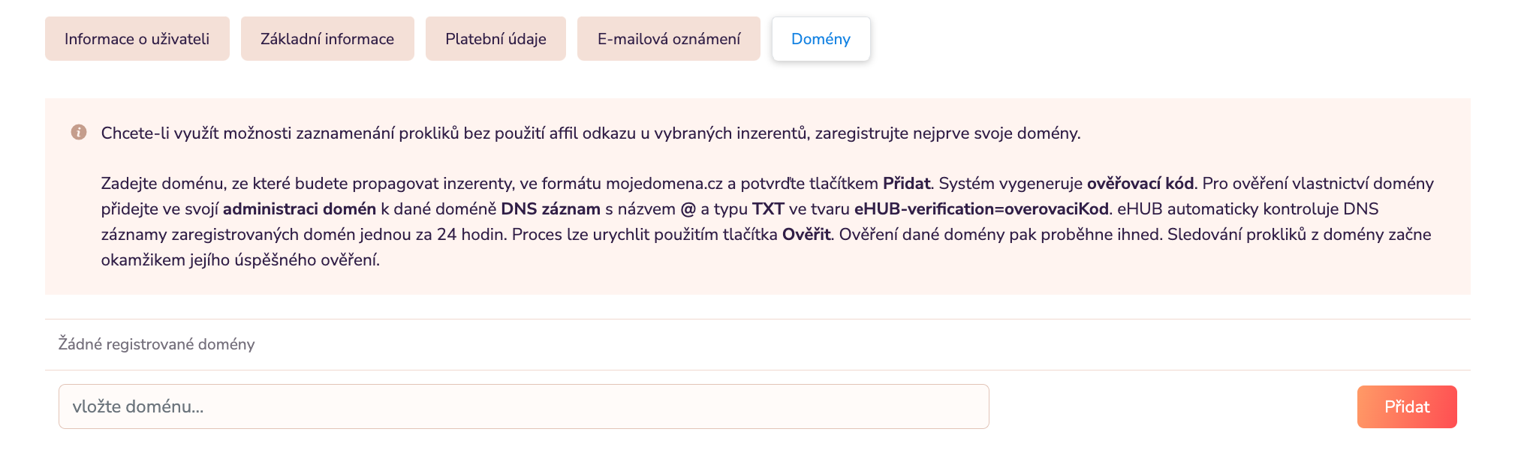
Task: Click the Žádné registrované domény row
Action: [157, 344]
